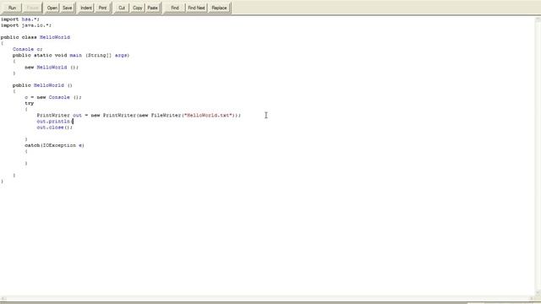Screen dimensions: 541x304
Task: Click the "c = new Console ();" line
Action: coord(53,97)
